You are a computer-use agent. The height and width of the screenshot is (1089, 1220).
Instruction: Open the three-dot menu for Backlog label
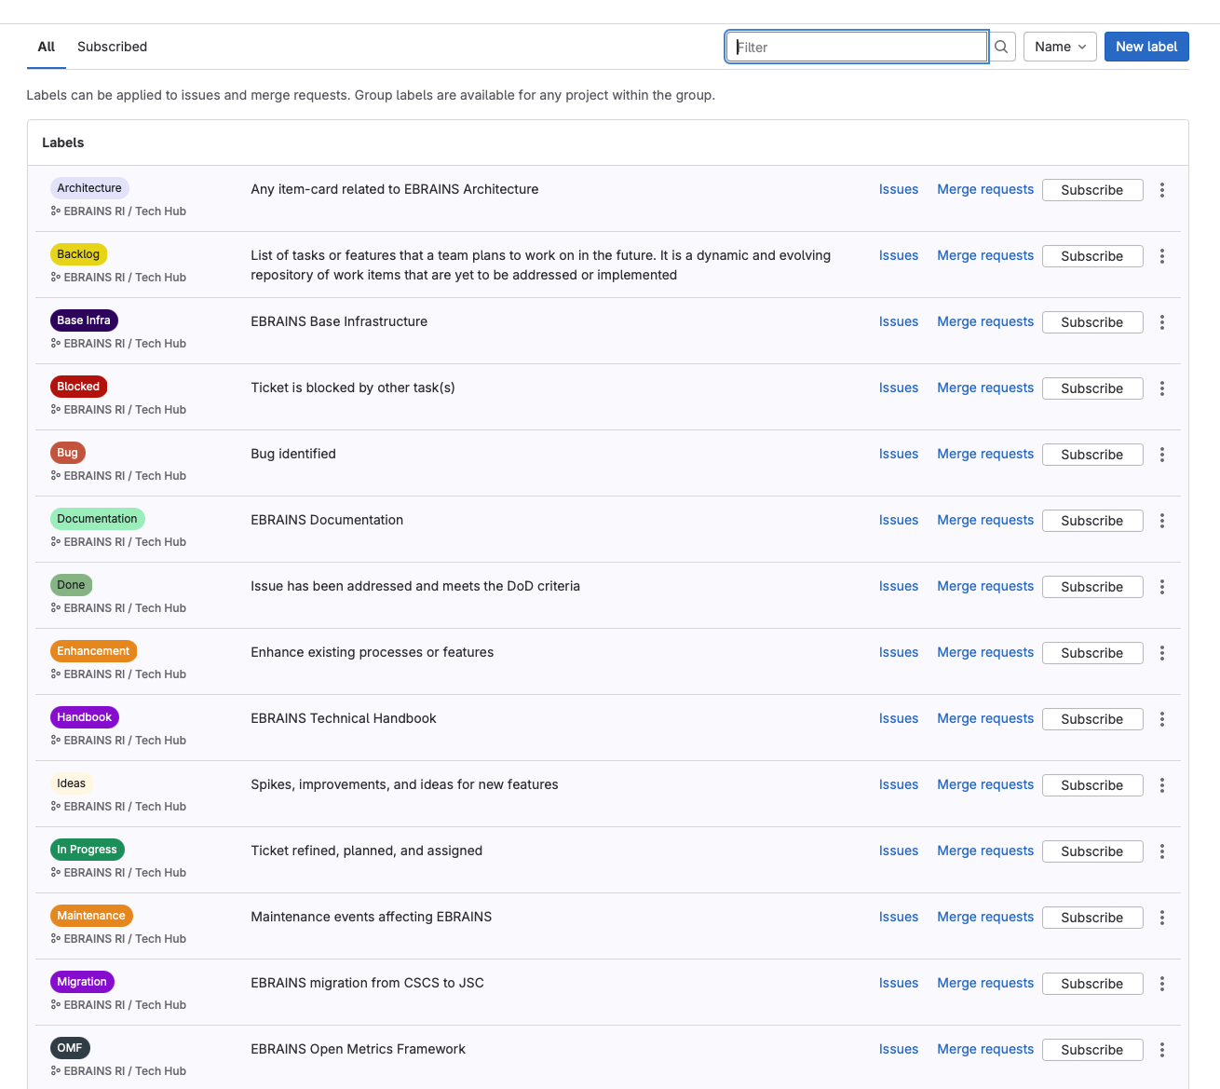click(1161, 256)
